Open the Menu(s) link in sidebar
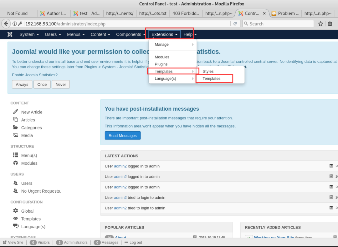The width and height of the screenshot is (338, 247). (x=29, y=155)
